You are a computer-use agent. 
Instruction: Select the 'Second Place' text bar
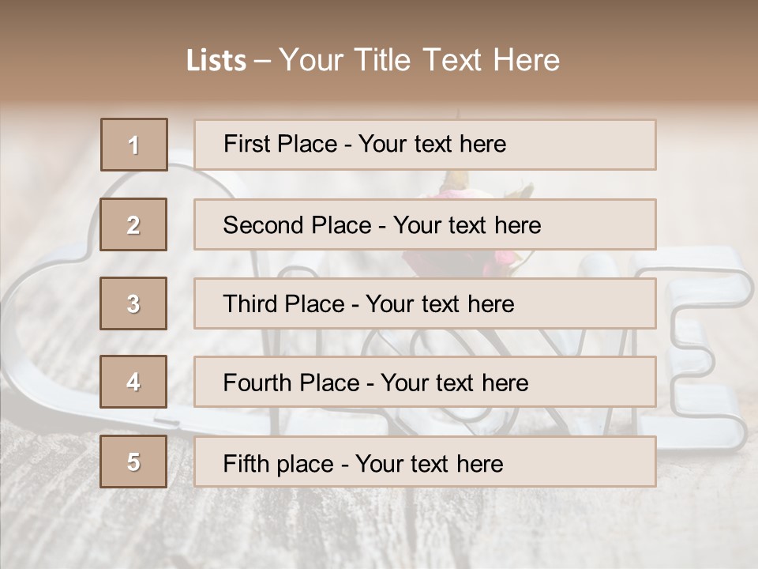click(425, 224)
